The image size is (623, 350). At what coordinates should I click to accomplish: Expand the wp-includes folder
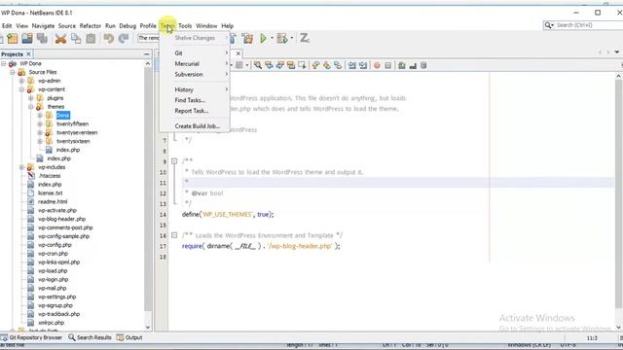(x=21, y=167)
